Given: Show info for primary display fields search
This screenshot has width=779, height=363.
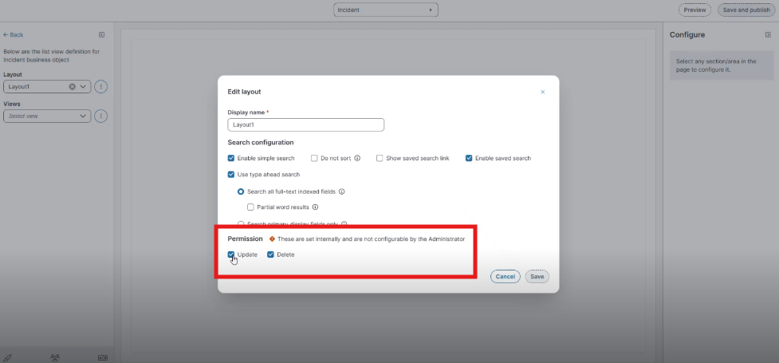Looking at the screenshot, I should [x=344, y=223].
